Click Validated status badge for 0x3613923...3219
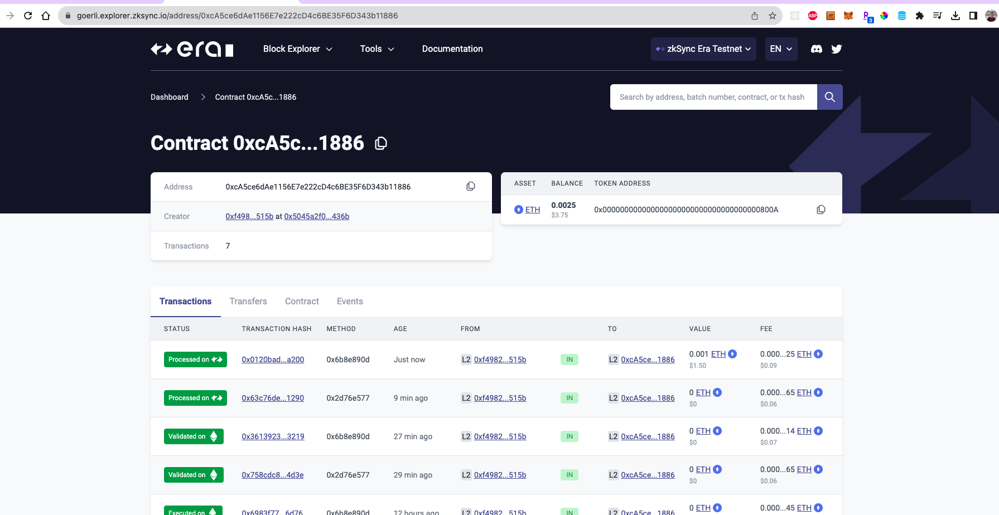Viewport: 999px width, 515px height. pos(194,436)
